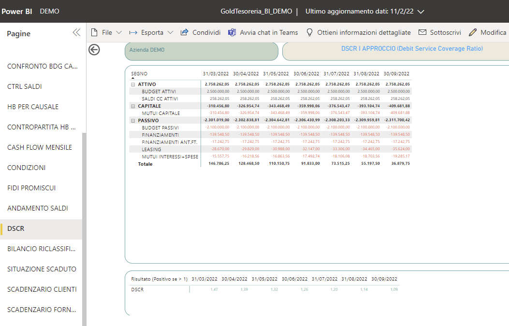Image resolution: width=509 pixels, height=326 pixels.
Task: Click the DSCR value 1,47
Action: 214,289
